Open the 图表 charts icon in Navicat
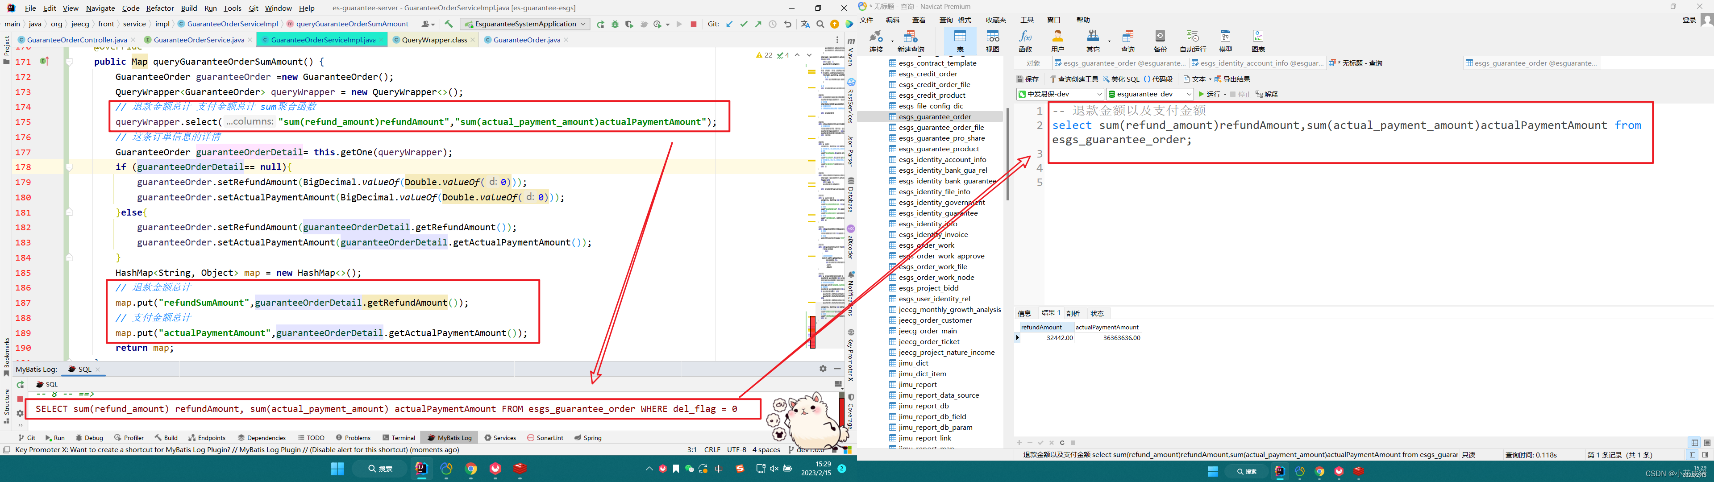 point(1257,41)
